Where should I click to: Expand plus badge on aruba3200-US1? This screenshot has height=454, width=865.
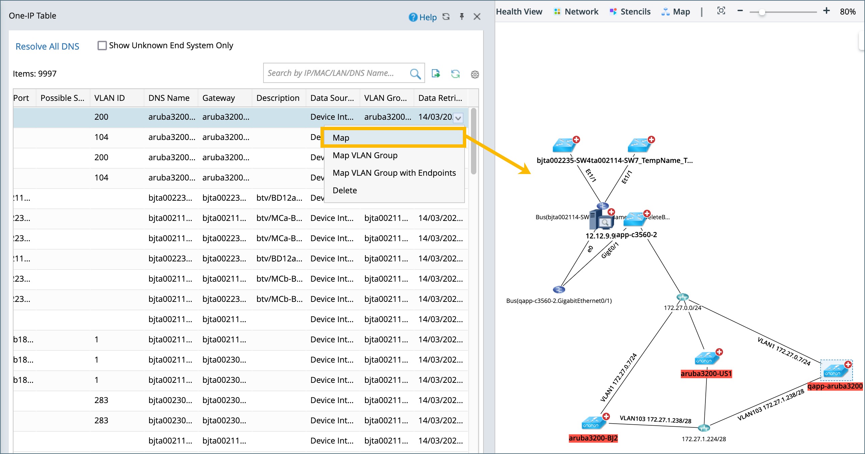click(719, 352)
